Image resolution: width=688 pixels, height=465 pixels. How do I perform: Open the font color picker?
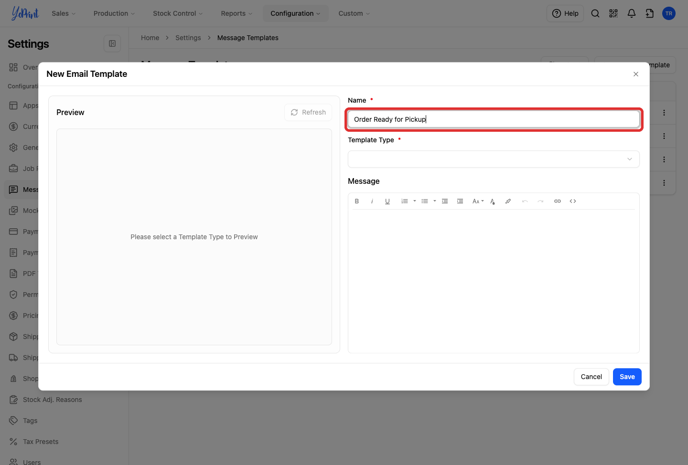[493, 201]
